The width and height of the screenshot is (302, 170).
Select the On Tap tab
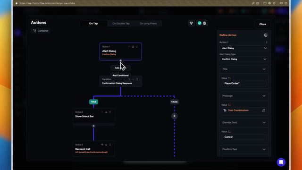pyautogui.click(x=93, y=24)
